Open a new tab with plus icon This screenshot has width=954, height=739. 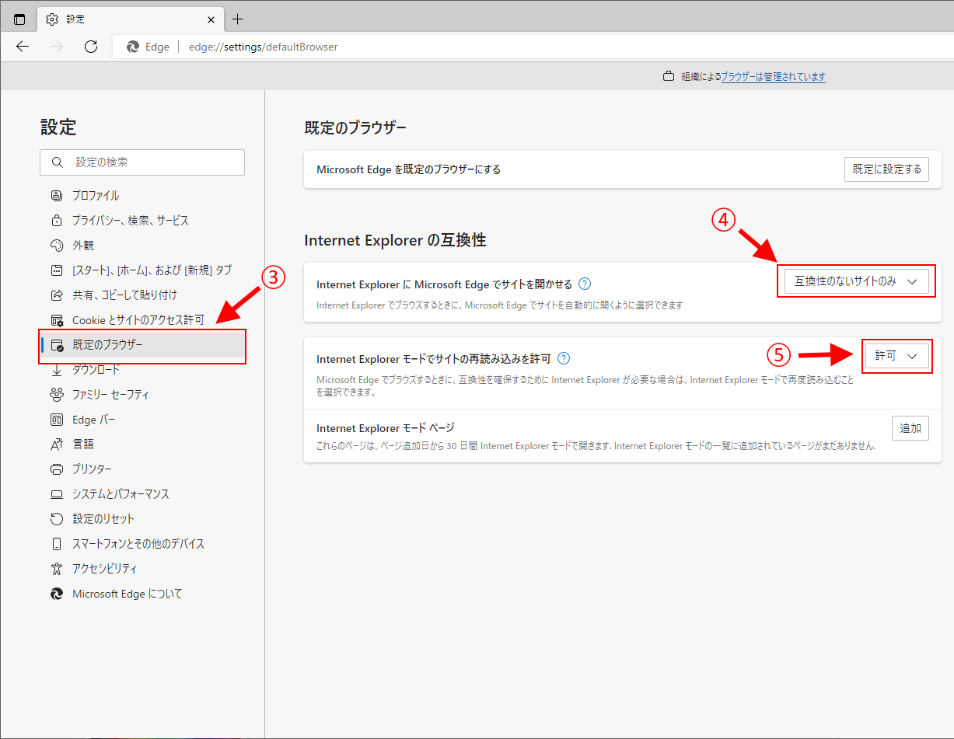[238, 19]
